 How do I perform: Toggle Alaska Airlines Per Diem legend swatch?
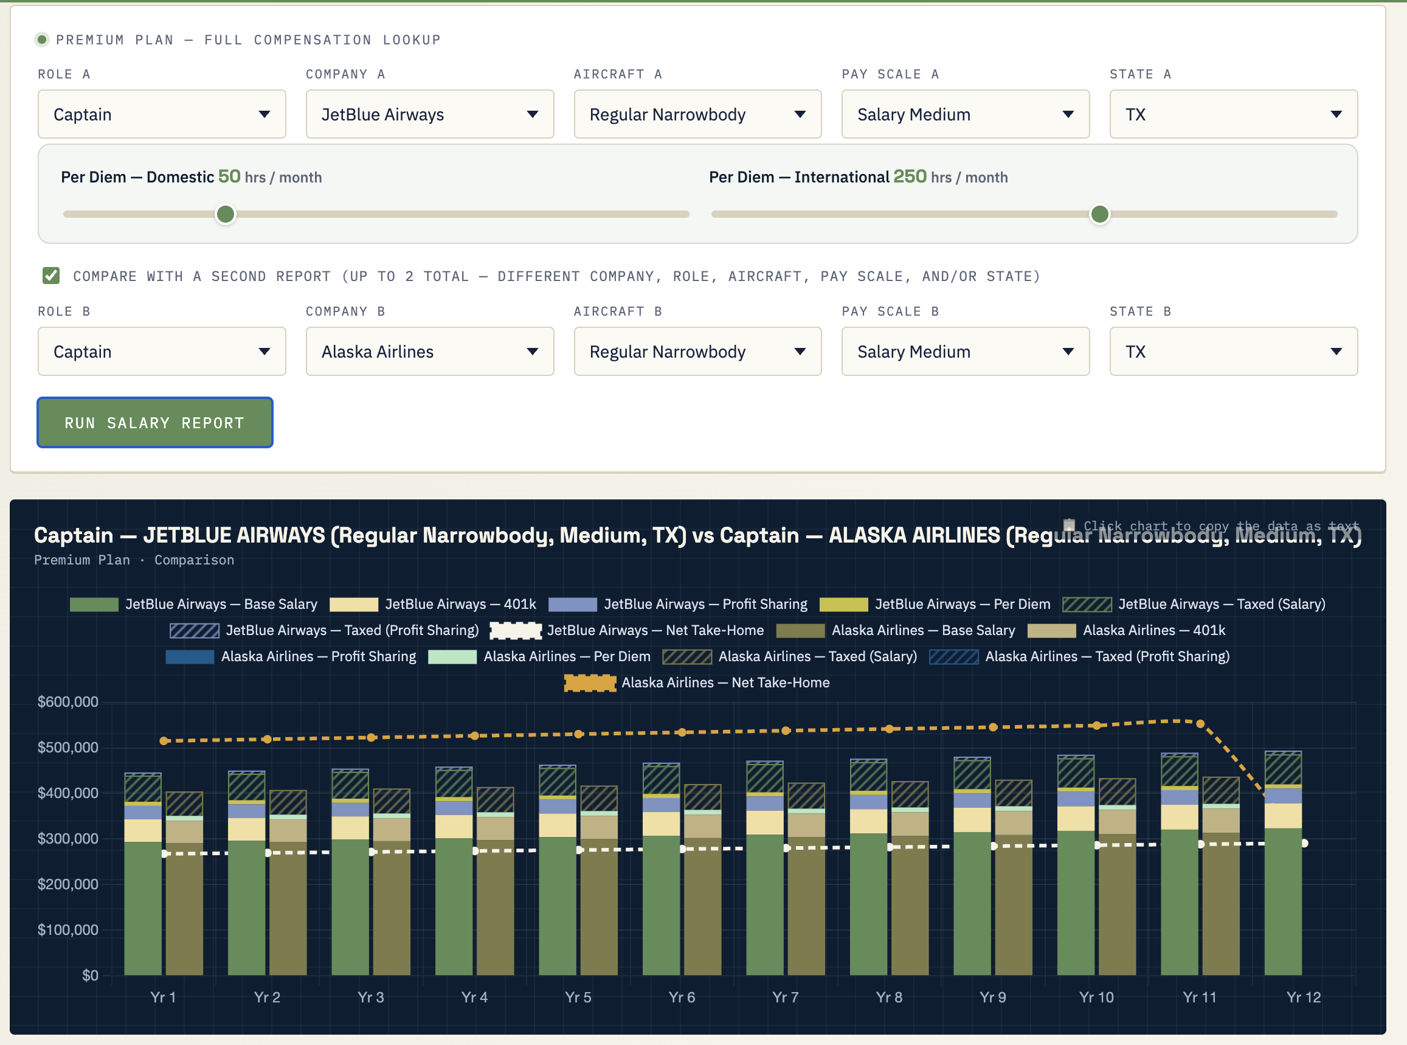click(x=452, y=656)
